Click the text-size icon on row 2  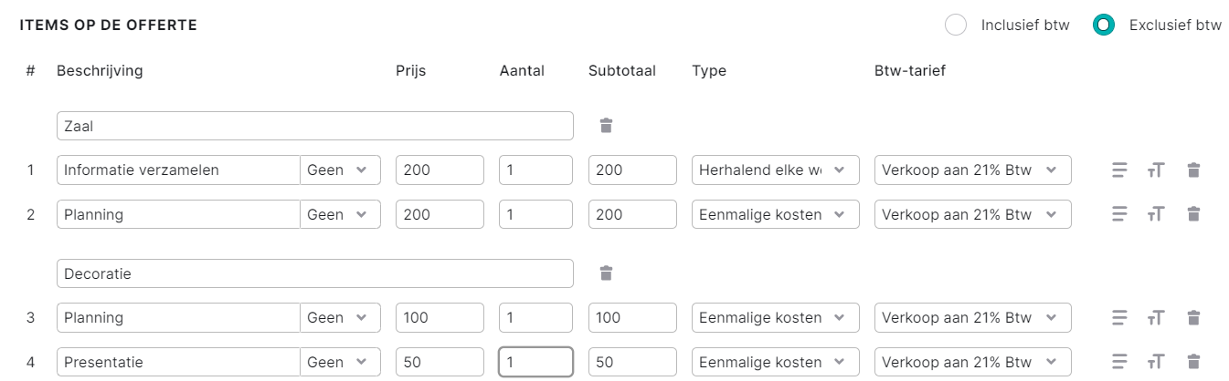(x=1156, y=214)
